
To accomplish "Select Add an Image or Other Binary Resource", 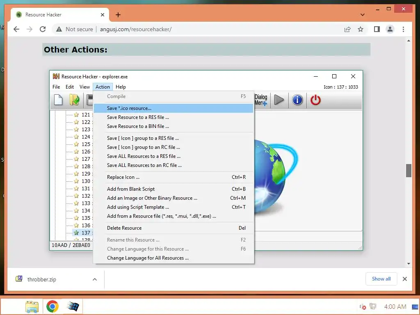I will coord(173,198).
